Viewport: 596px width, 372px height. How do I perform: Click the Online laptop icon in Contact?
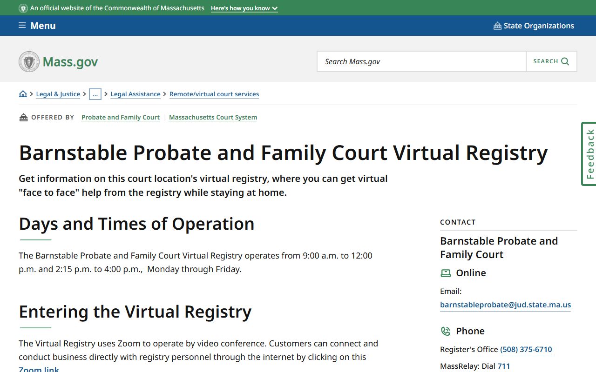[446, 273]
